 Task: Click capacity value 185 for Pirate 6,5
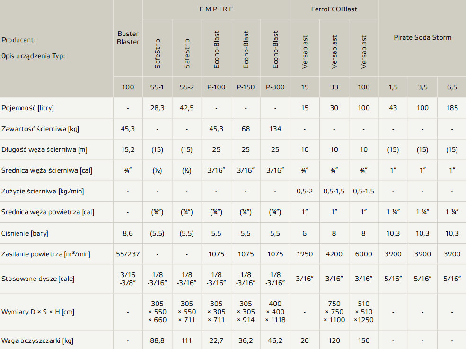pyautogui.click(x=452, y=108)
